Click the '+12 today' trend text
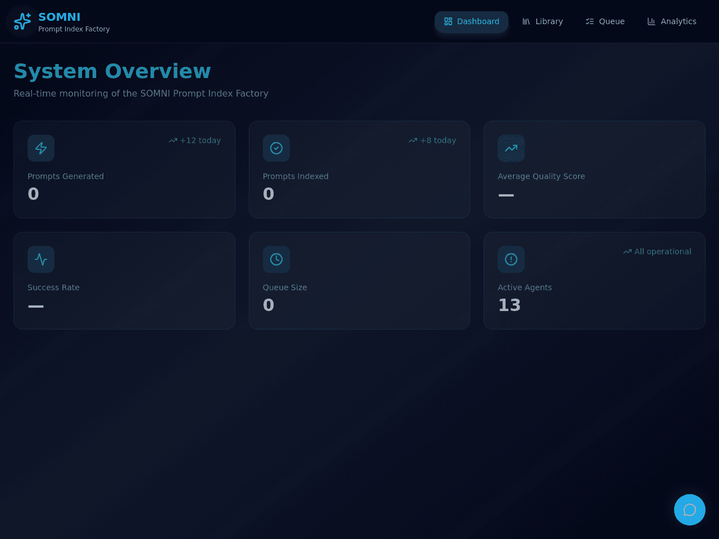Screen dimensions: 719x539 [x=201, y=140]
